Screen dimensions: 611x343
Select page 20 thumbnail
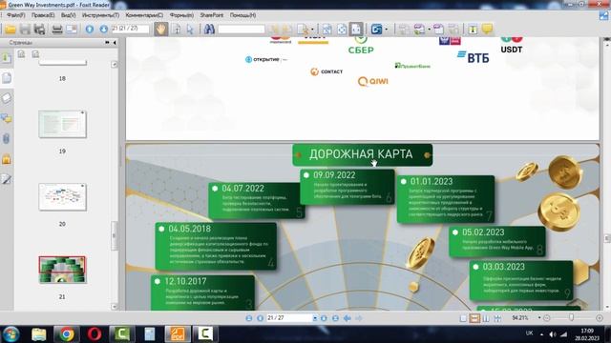click(62, 197)
